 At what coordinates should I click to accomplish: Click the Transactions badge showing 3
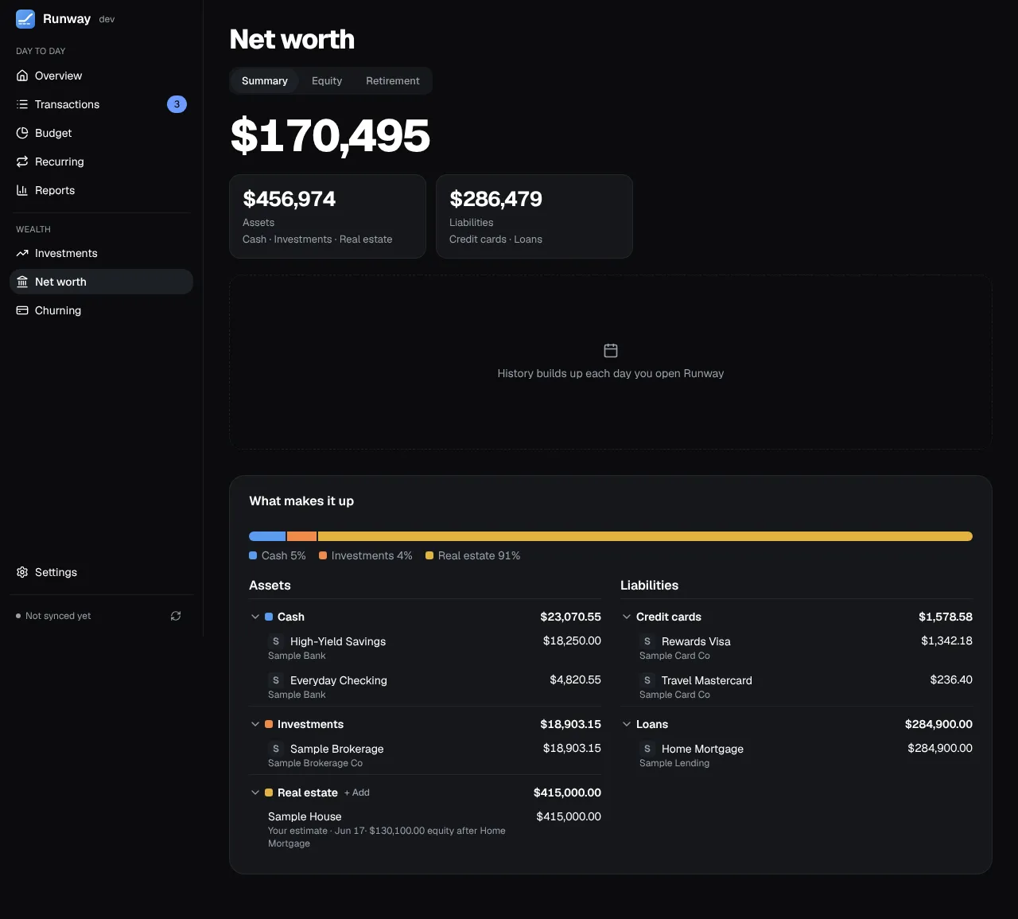(x=177, y=104)
